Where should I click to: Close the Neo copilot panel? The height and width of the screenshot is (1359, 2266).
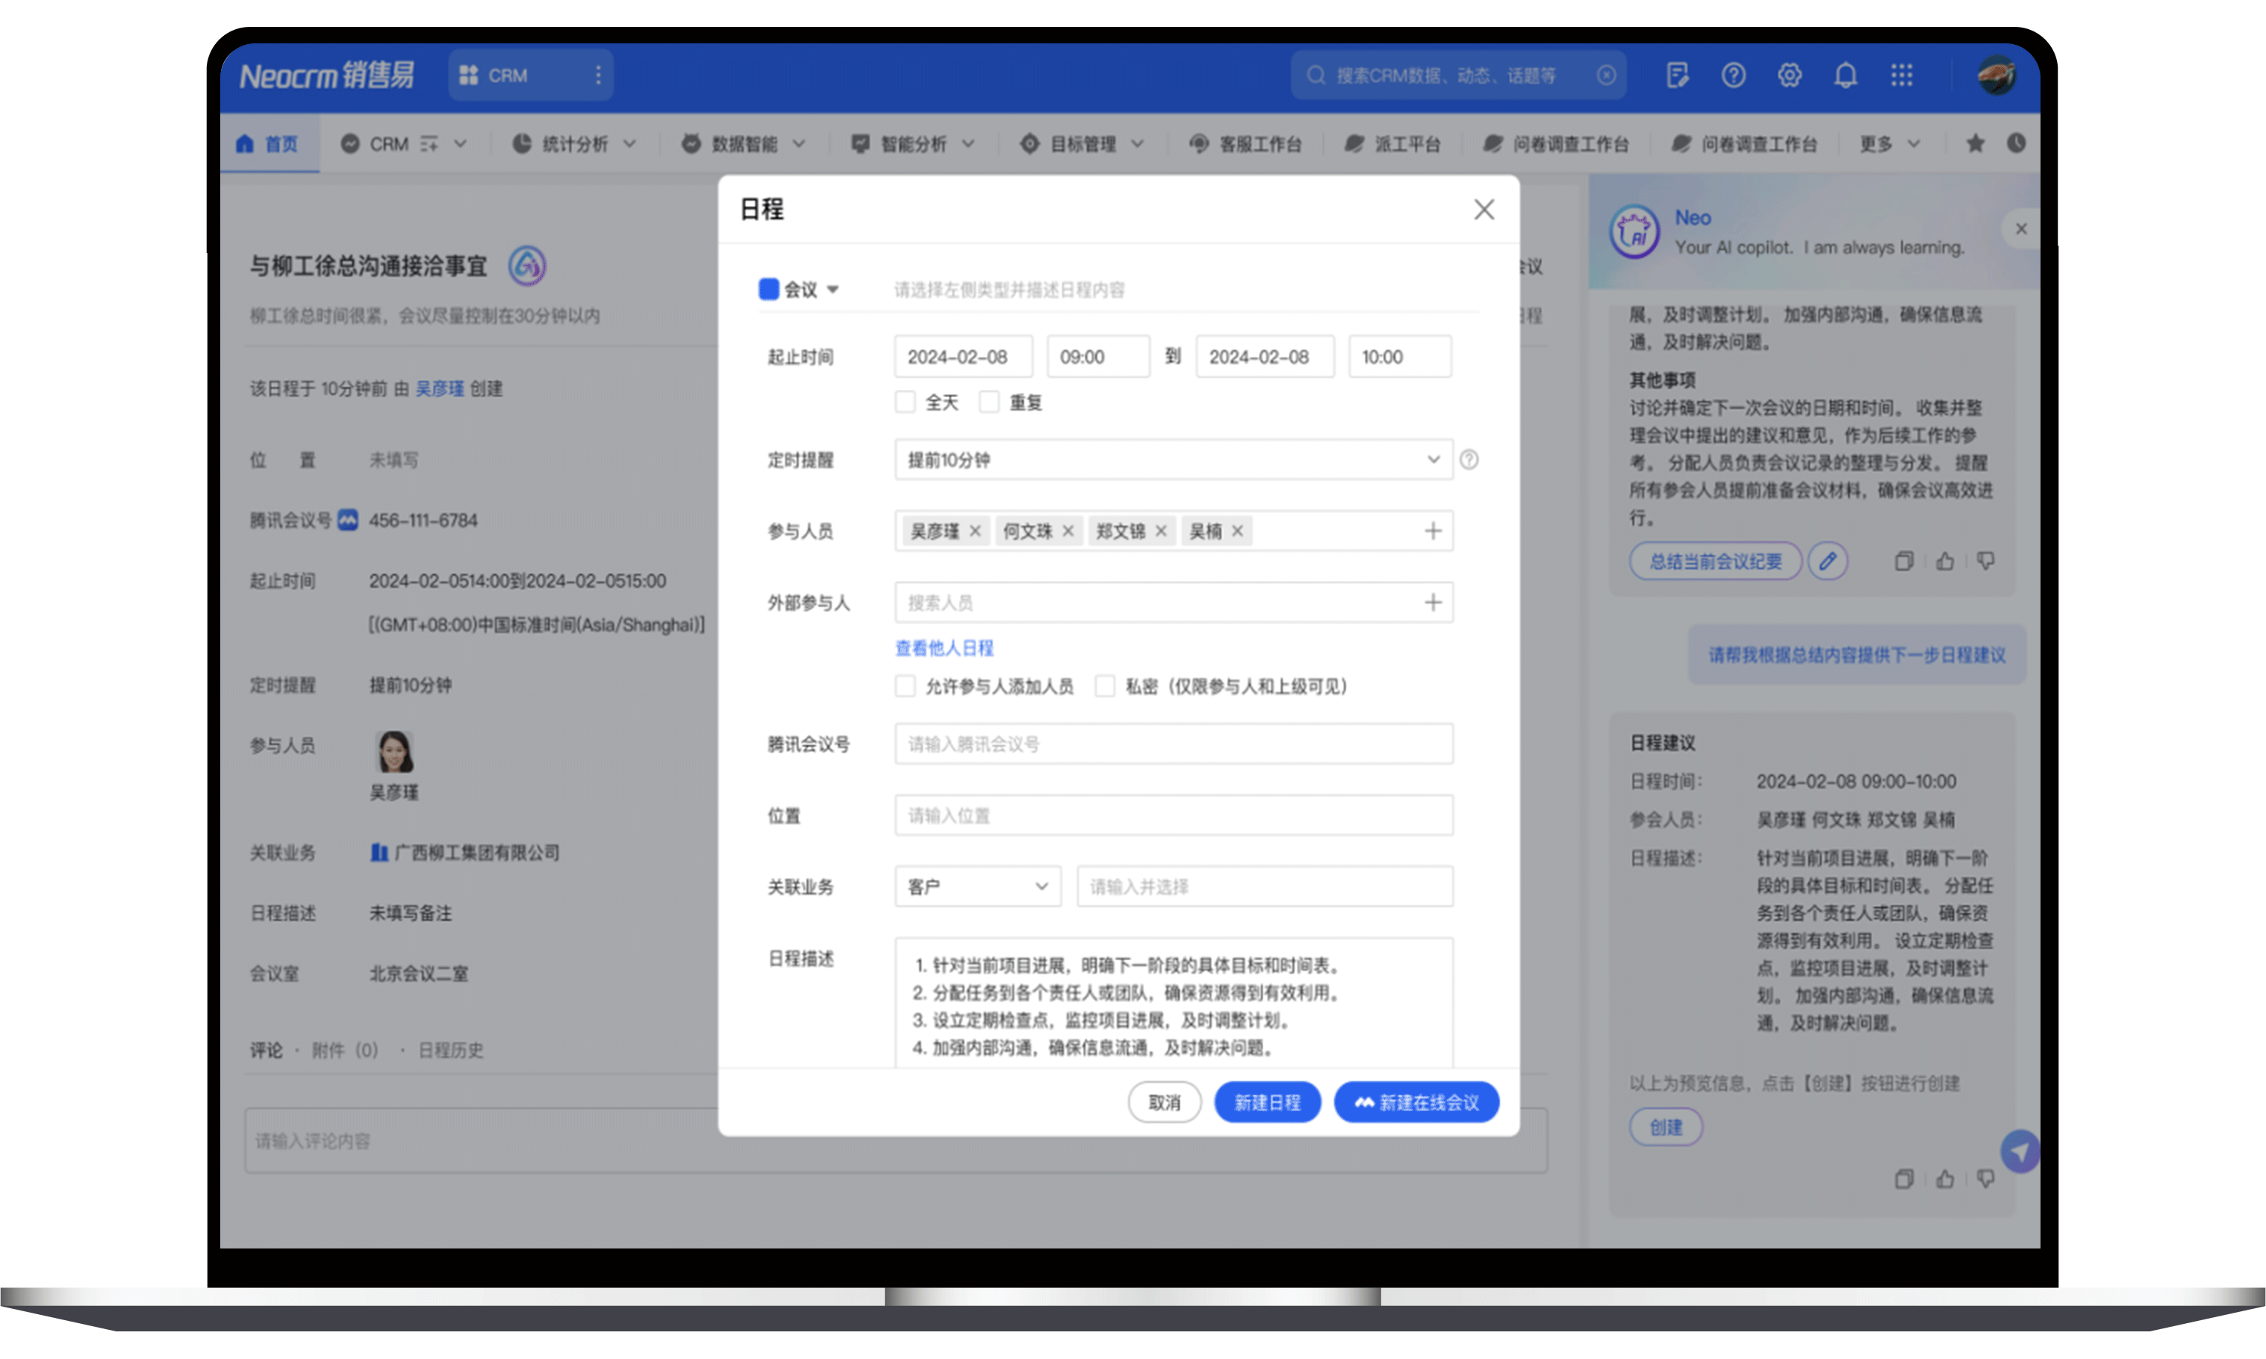coord(2020,229)
